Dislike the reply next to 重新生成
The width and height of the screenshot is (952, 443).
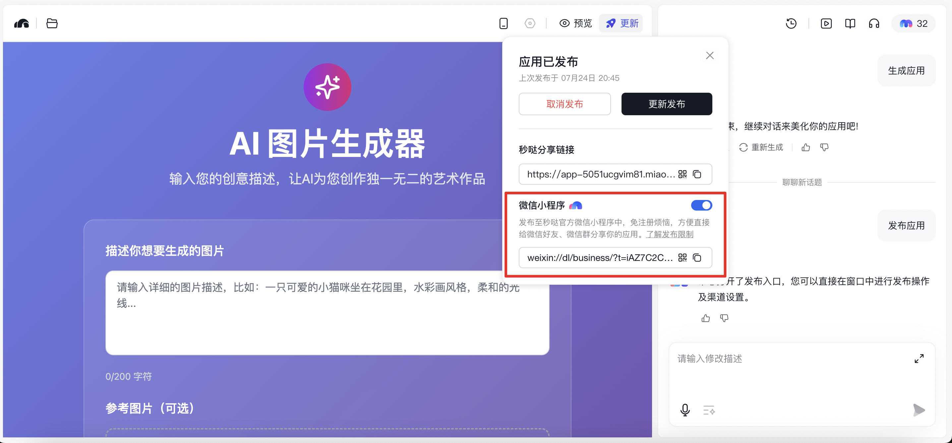[824, 147]
